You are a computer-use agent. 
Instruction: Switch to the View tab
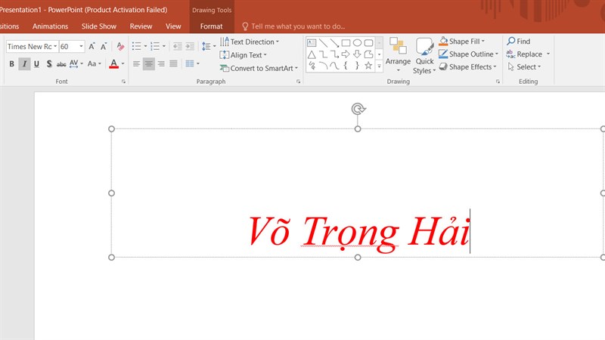coord(173,26)
